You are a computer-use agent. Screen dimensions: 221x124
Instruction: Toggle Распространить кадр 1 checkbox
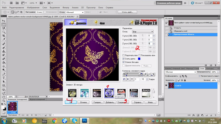200,76
